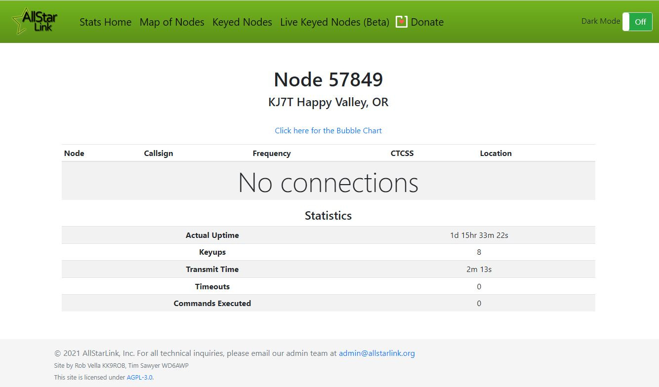Open Live Keyed Nodes (Beta)

click(x=334, y=22)
